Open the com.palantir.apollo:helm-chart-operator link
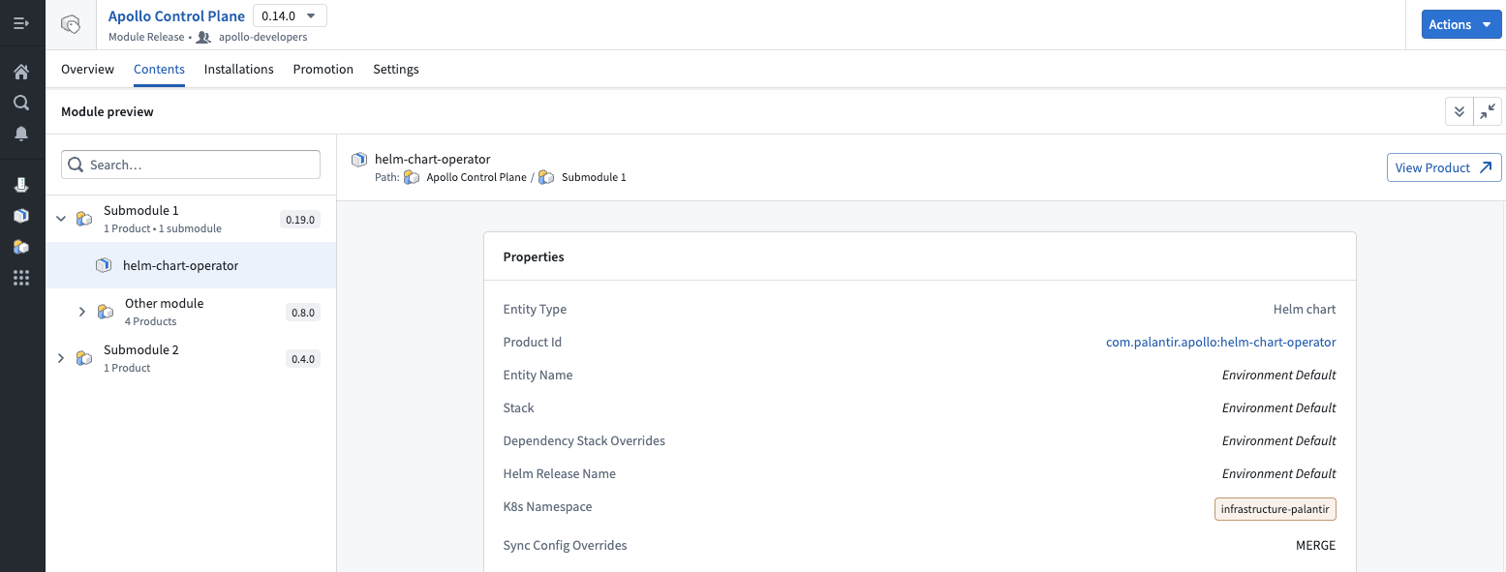Image resolution: width=1506 pixels, height=572 pixels. 1221,342
